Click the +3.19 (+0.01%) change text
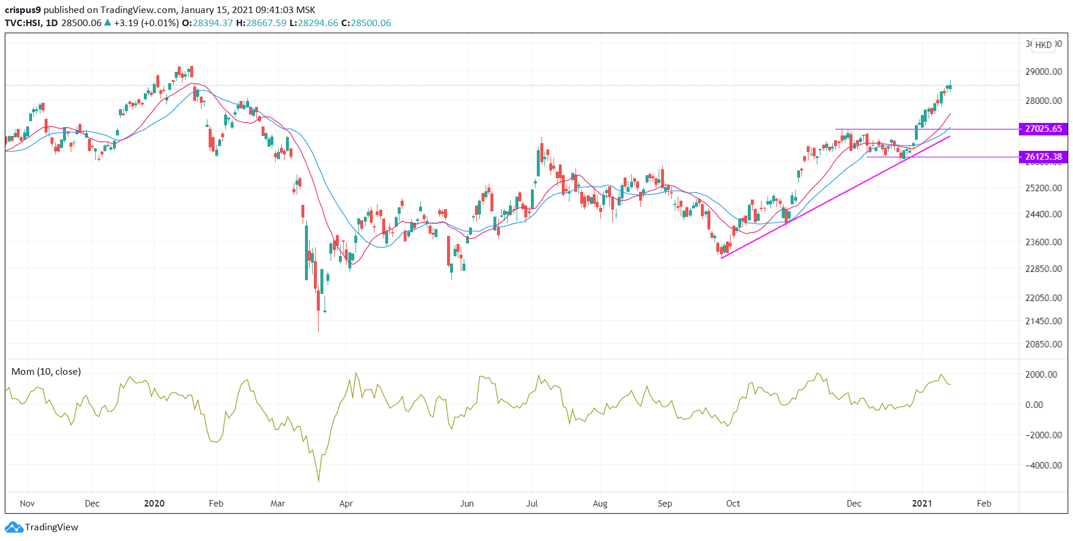The image size is (1073, 541). coord(146,23)
